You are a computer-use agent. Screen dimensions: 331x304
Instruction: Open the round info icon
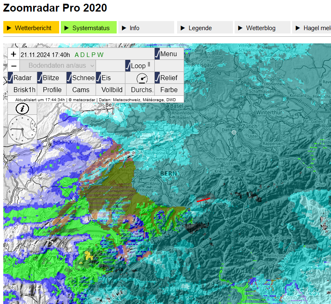click(22, 109)
